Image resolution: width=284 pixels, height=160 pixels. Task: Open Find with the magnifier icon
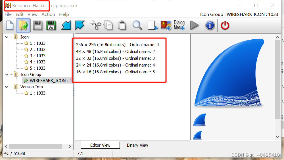pyautogui.click(x=137, y=25)
